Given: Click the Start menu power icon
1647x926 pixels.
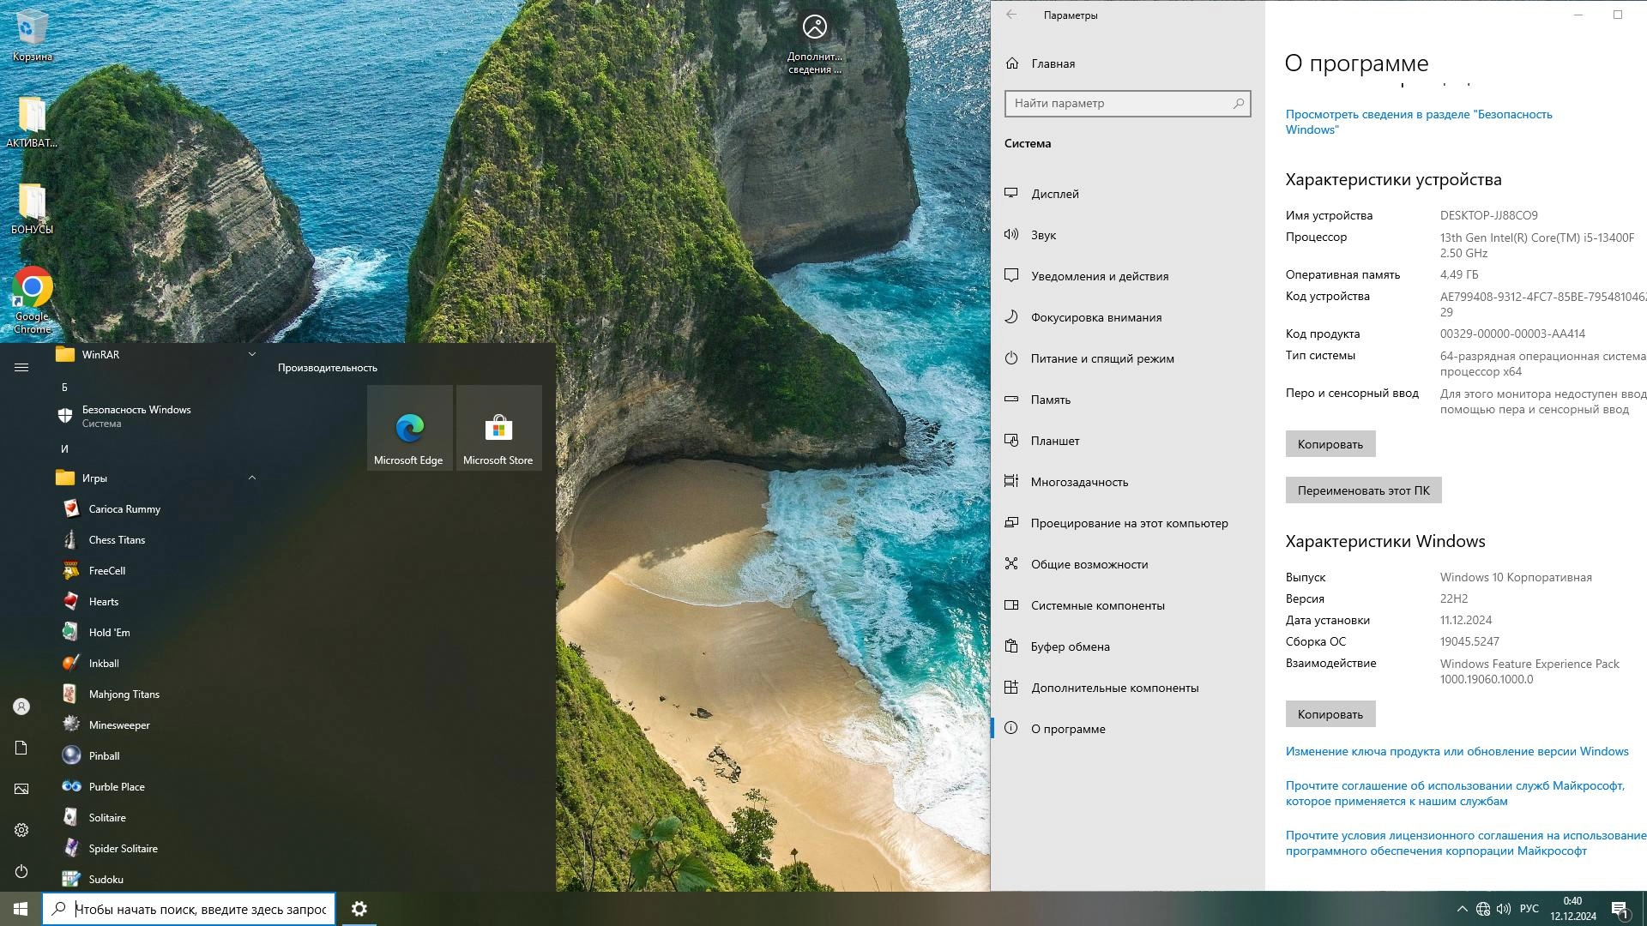Looking at the screenshot, I should click(x=21, y=872).
